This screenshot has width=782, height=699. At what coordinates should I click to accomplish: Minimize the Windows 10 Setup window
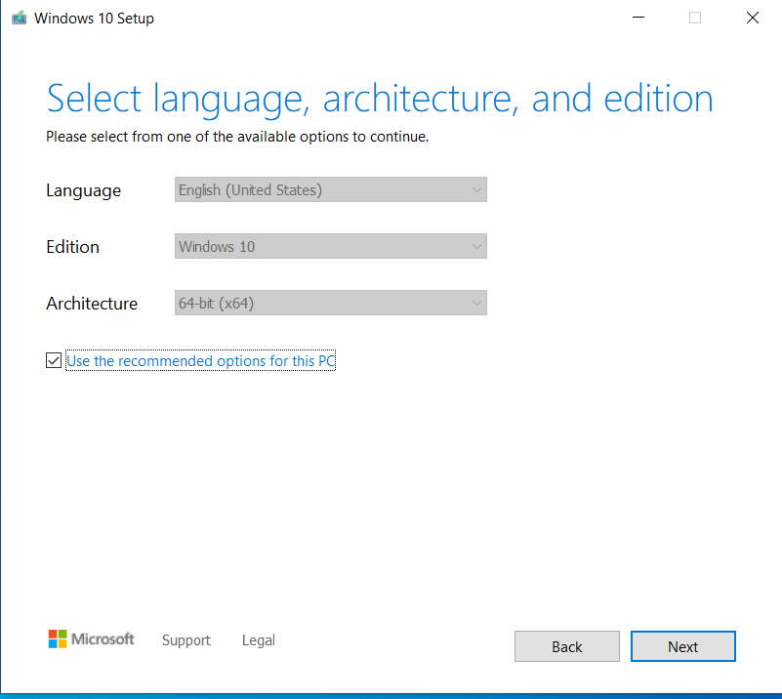click(638, 18)
